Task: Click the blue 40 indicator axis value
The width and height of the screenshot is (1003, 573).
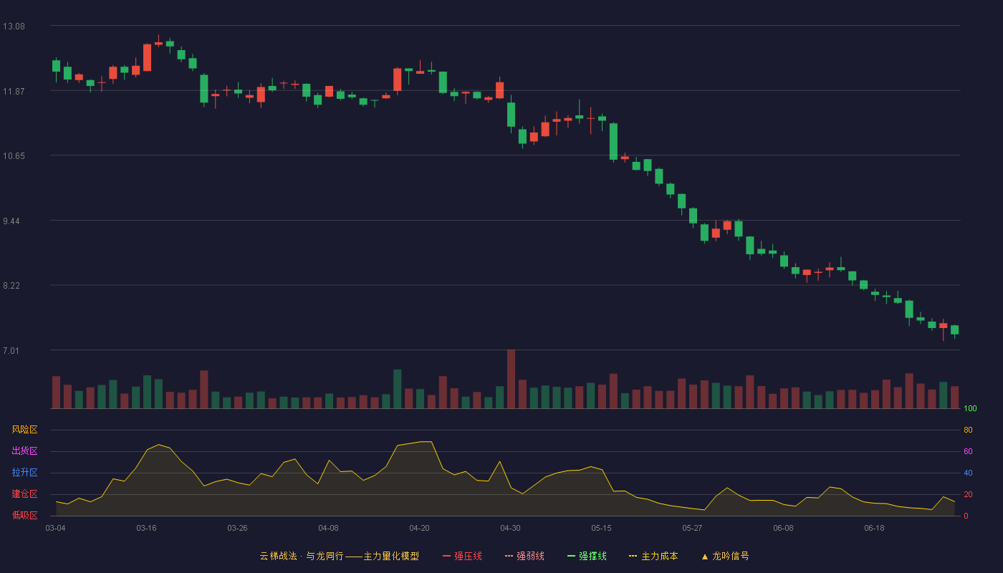Action: coord(968,473)
